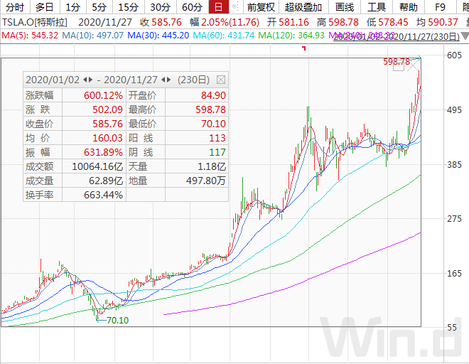The width and height of the screenshot is (469, 364).
Task: Click the 振幅 value 631.89%
Action: point(103,152)
